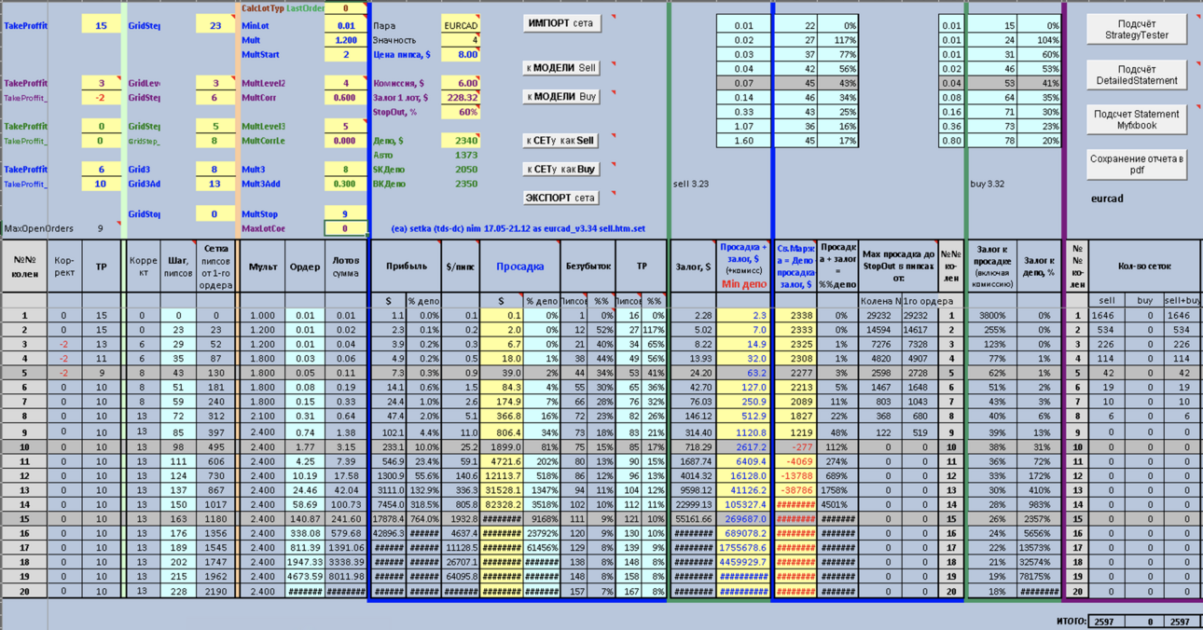Click the profit value 17878.4
This screenshot has width=1203, height=630.
(x=388, y=519)
